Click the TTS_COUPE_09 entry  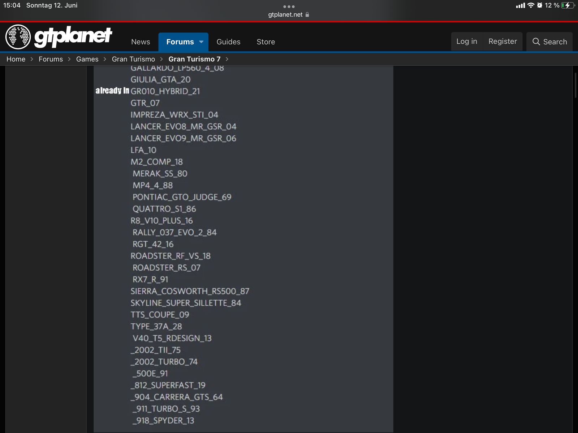[160, 315]
